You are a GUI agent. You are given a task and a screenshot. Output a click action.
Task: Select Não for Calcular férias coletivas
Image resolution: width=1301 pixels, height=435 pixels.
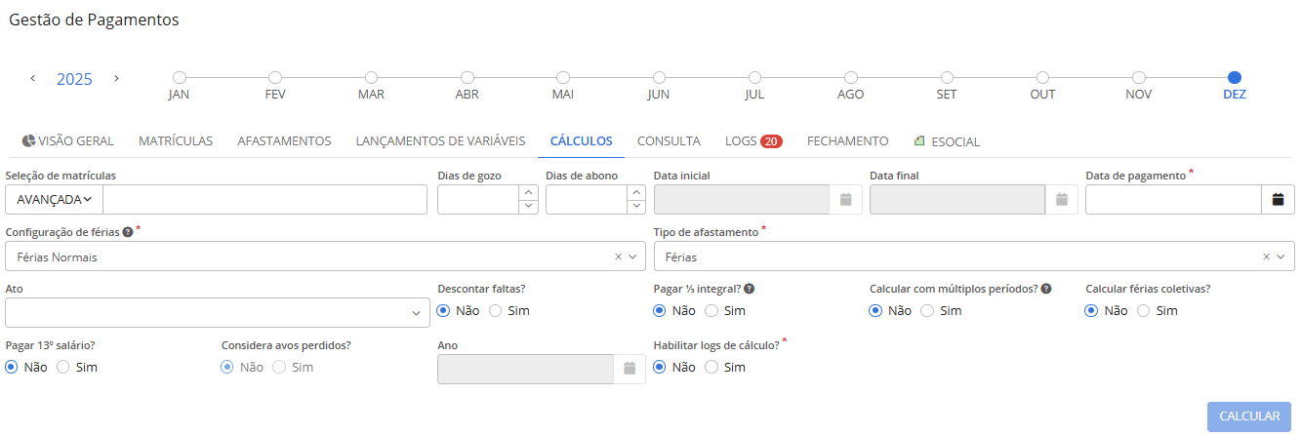(1092, 311)
